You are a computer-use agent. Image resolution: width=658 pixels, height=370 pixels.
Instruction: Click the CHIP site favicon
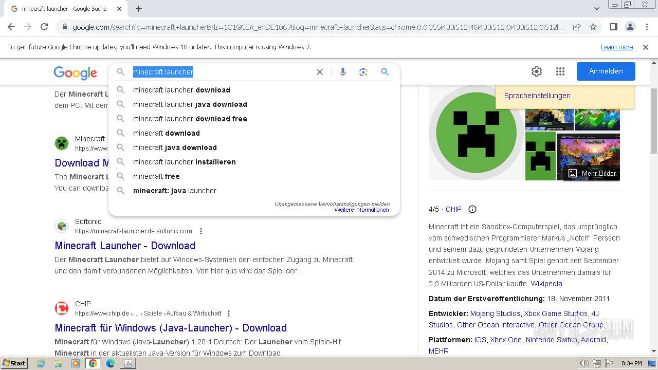(x=62, y=308)
